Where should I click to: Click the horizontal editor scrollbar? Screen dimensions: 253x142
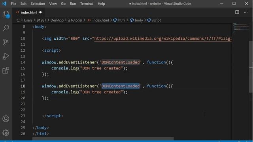coord(103,138)
